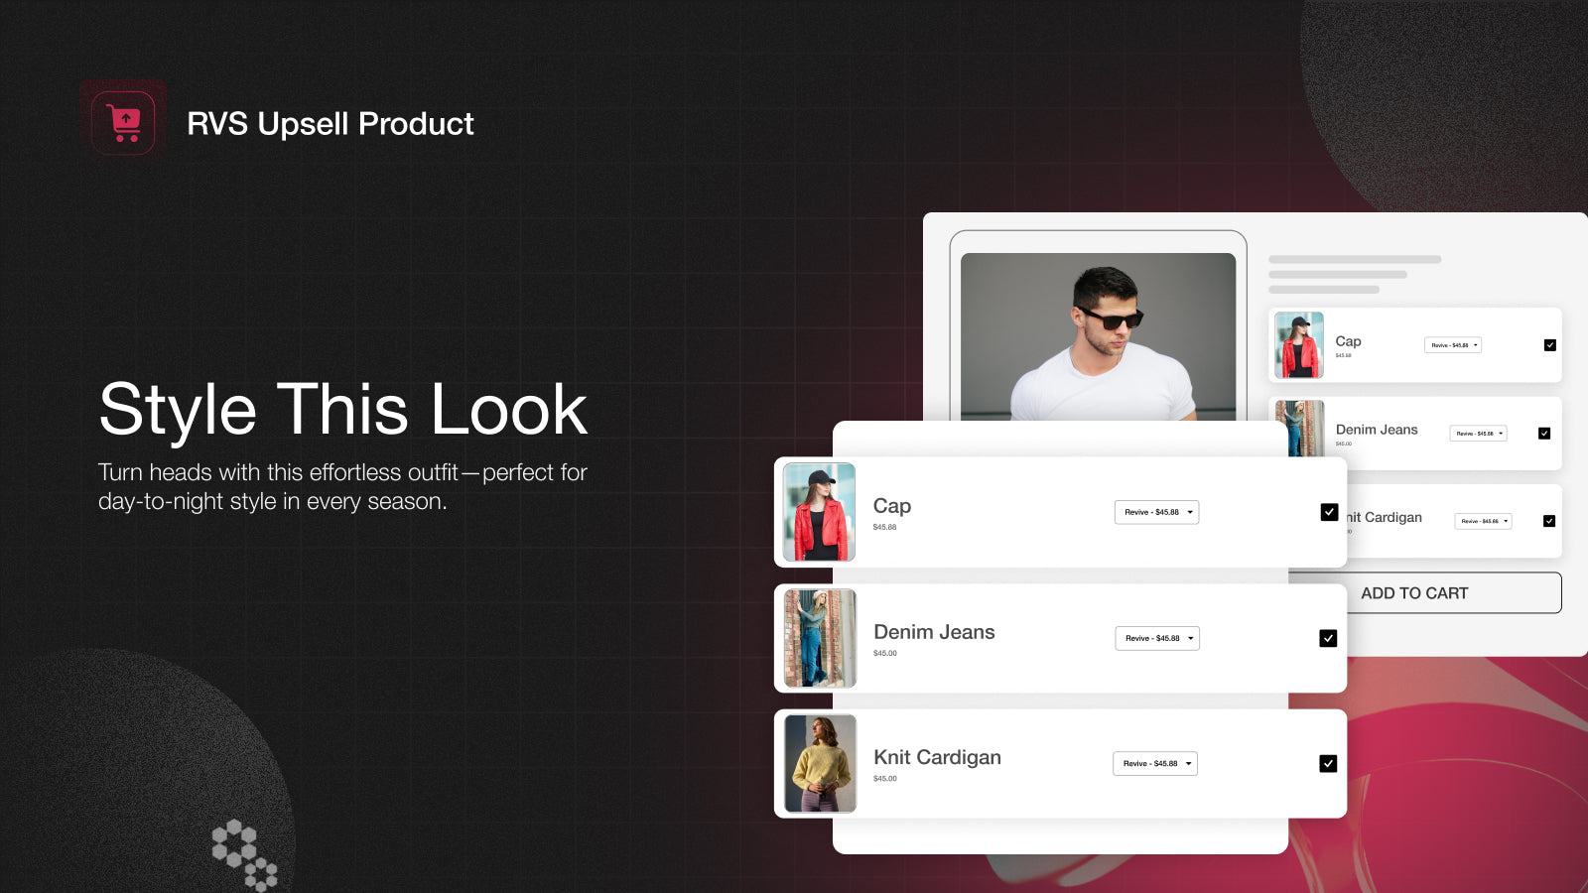Click the RVS Upsell Product title text

331,124
